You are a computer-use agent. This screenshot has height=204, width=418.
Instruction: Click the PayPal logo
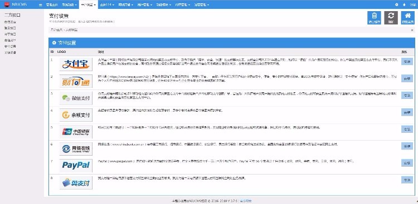76,166
